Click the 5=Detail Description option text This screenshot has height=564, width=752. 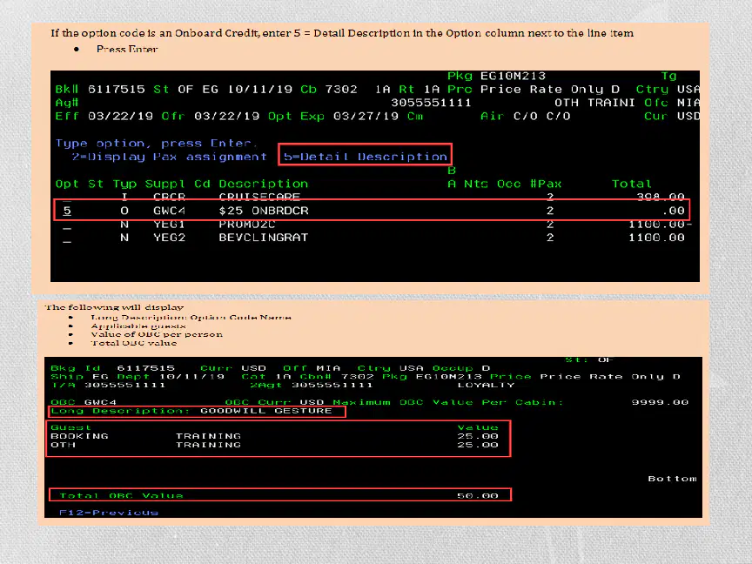click(365, 157)
